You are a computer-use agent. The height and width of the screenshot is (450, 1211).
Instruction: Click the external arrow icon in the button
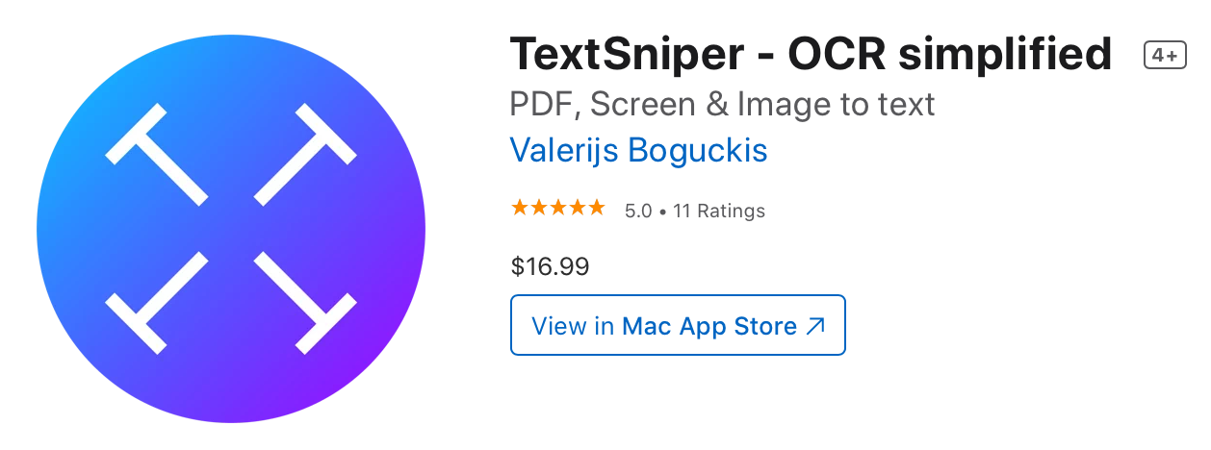[x=815, y=327]
